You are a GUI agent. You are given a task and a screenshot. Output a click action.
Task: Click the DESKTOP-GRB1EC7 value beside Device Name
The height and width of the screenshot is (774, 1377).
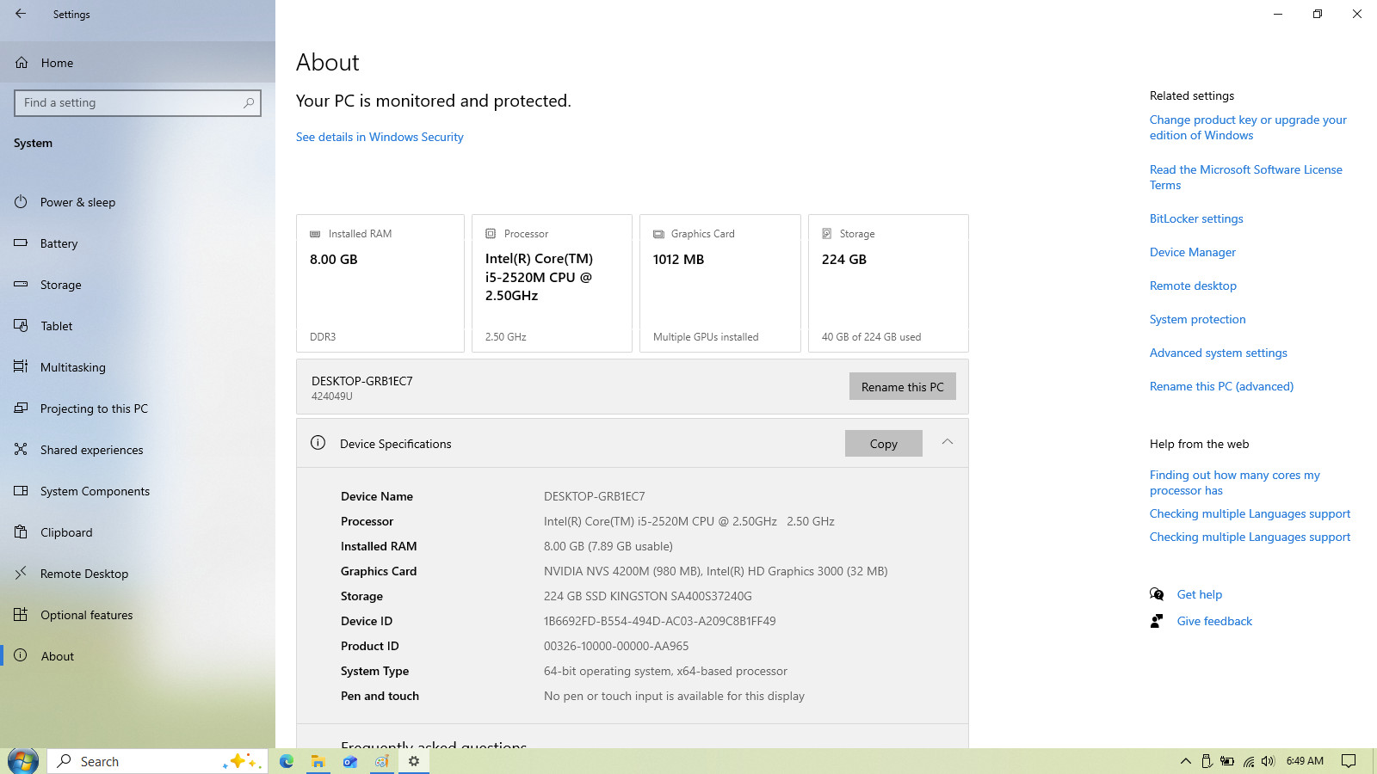coord(594,496)
